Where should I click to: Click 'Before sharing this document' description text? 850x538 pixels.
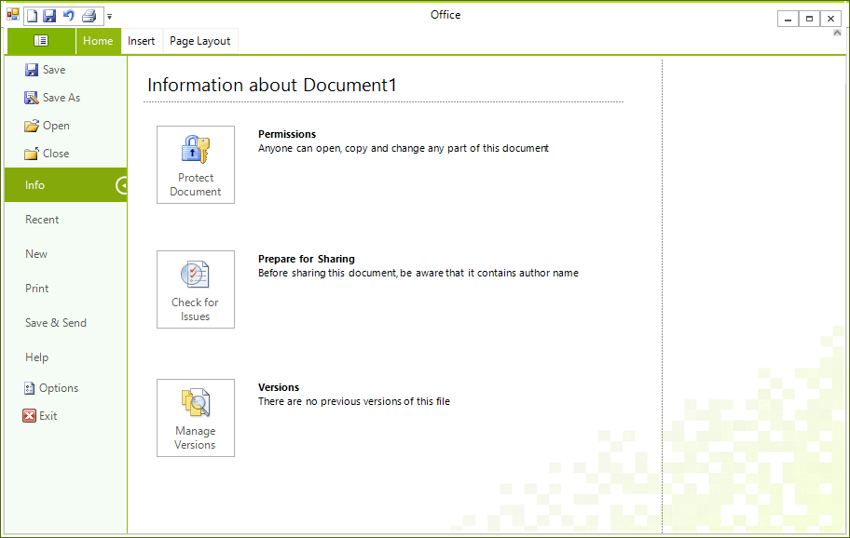point(418,274)
